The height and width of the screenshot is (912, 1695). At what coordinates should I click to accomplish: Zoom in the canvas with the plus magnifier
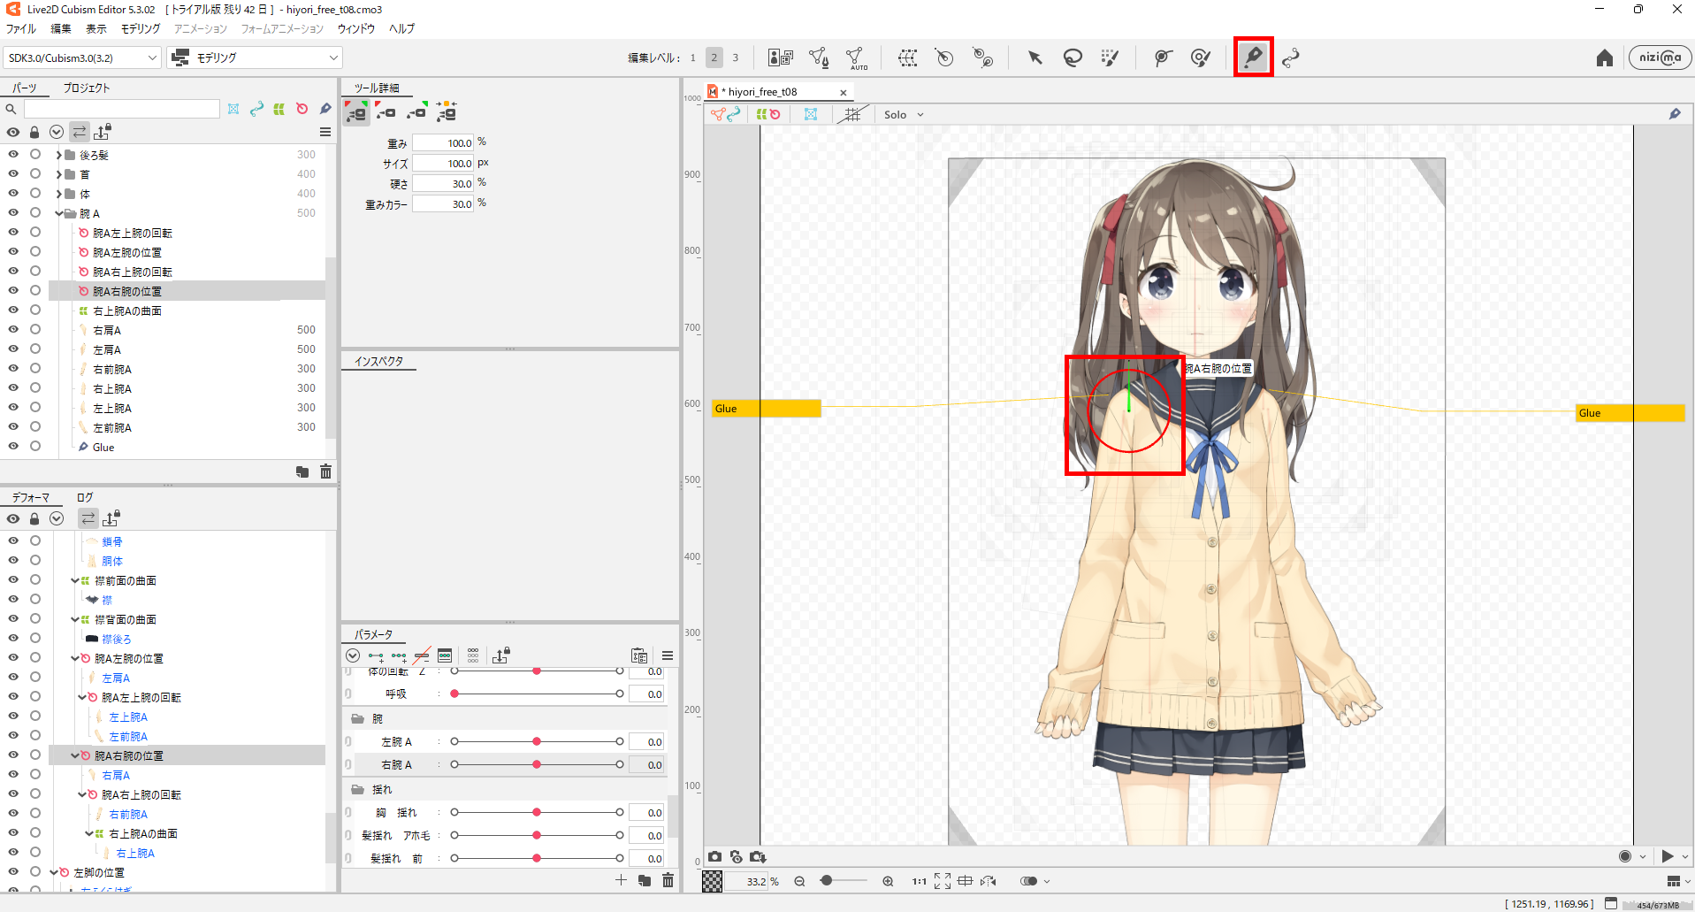[888, 881]
